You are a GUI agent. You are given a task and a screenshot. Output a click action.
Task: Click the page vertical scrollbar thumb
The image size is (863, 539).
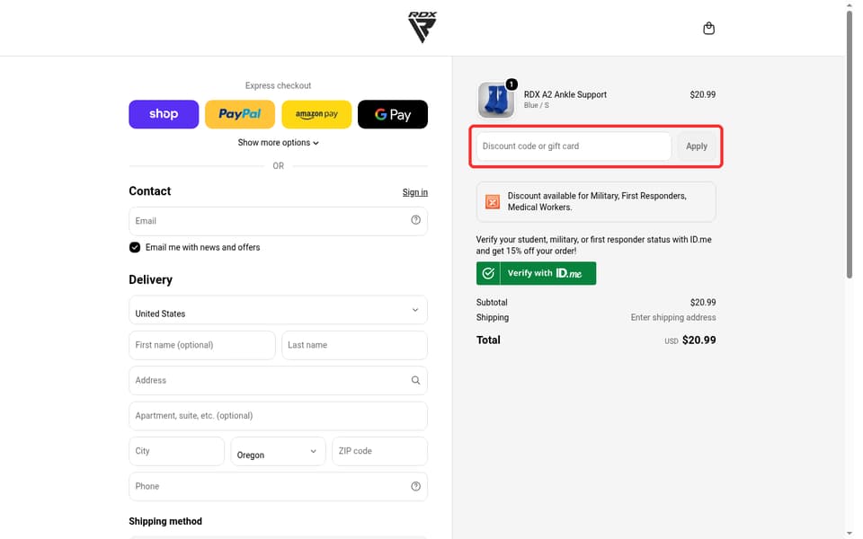pyautogui.click(x=850, y=143)
